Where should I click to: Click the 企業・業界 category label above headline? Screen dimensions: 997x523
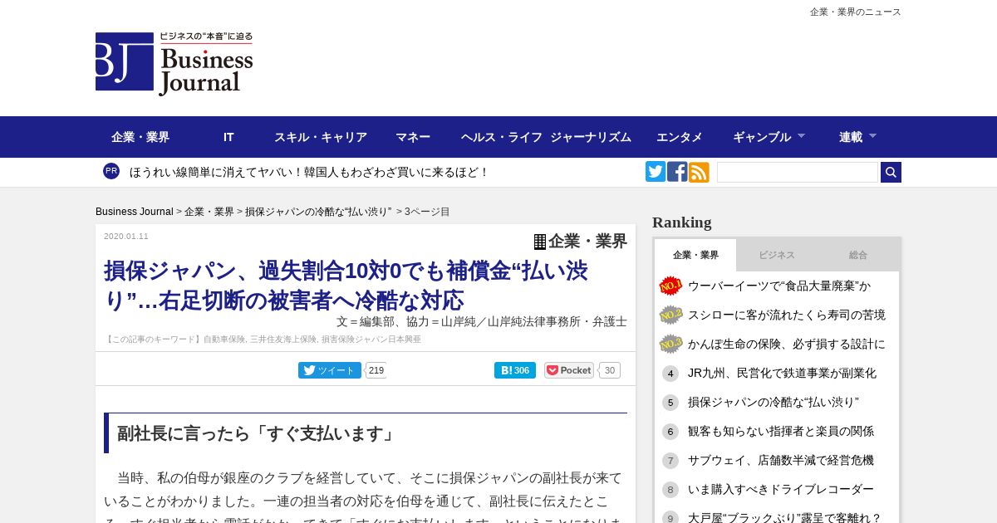(x=587, y=242)
